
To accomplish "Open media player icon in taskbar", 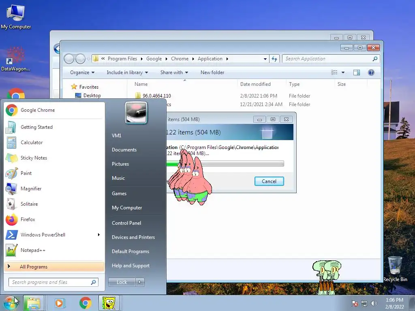I will tap(59, 303).
